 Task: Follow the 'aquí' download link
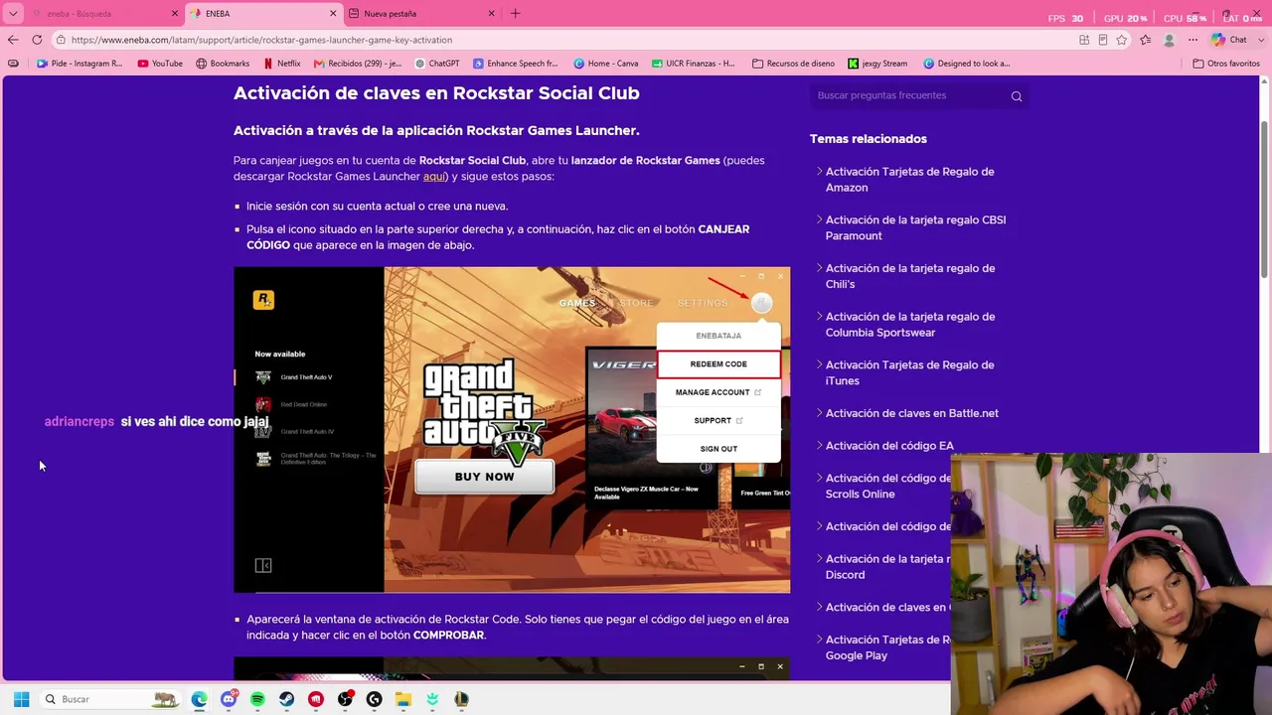(434, 177)
